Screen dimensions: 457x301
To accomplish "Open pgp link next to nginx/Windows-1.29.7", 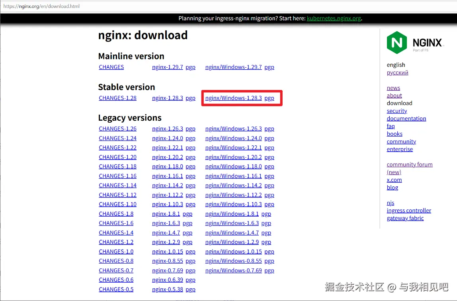I will click(269, 67).
